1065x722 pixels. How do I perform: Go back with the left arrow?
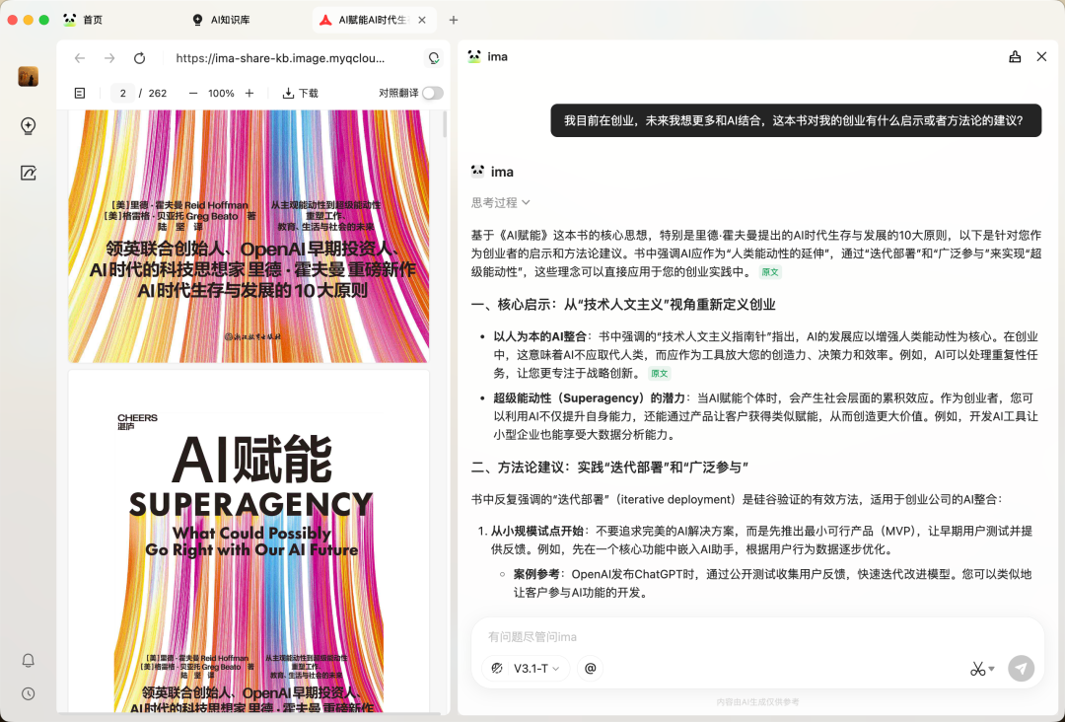pos(80,58)
